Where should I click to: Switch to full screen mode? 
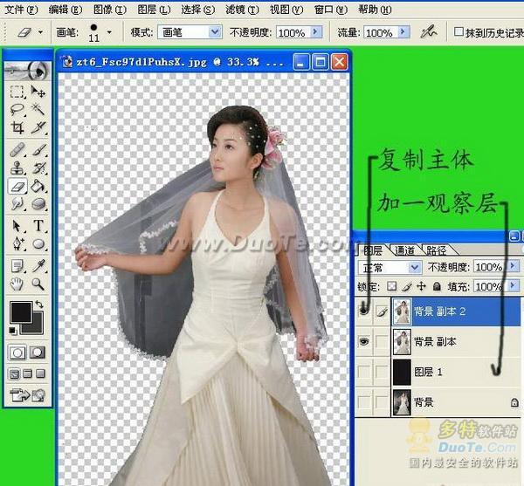41,373
